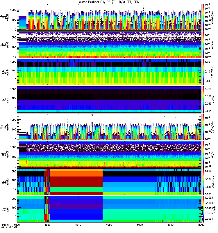The width and height of the screenshot is (218, 233).
Task: Select the "2010 Nov 28" date label
Action: pyautogui.click(x=9, y=227)
